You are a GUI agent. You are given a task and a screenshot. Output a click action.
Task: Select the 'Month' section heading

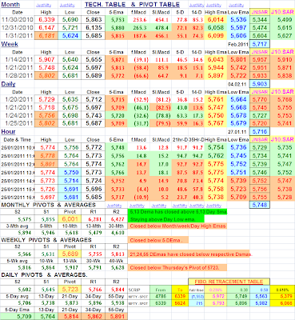point(10,5)
